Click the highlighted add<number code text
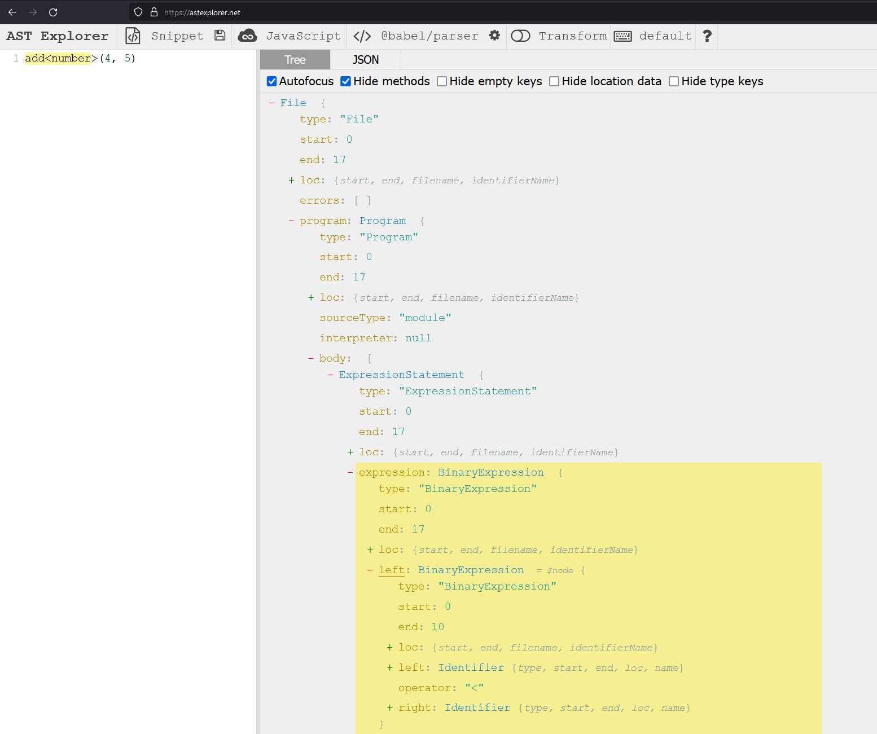Screen dimensions: 877x734 click(x=58, y=58)
